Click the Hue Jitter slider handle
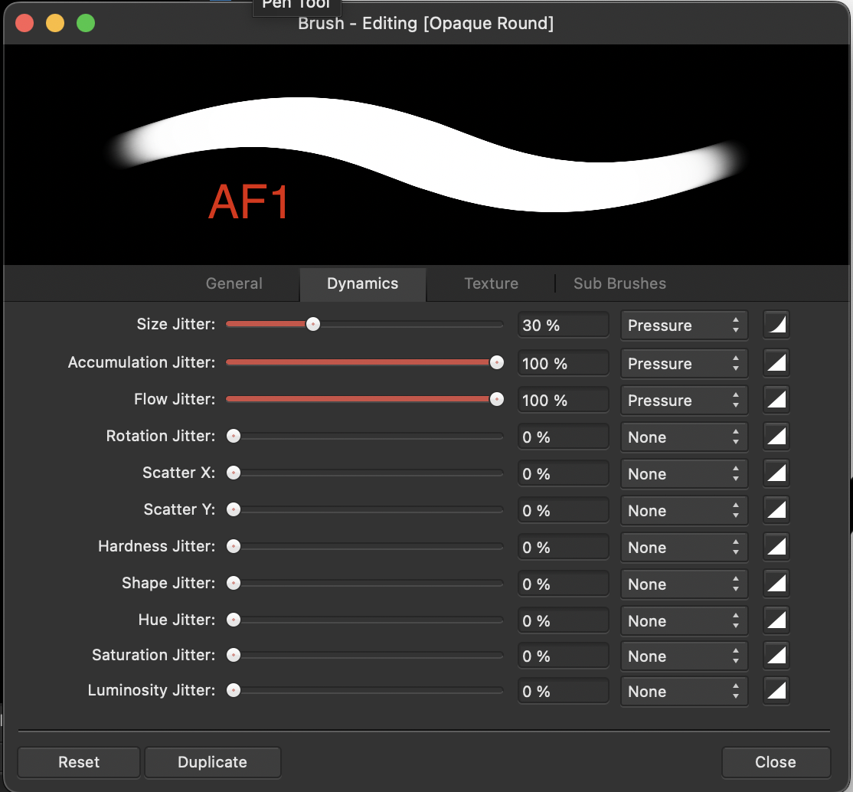The height and width of the screenshot is (792, 853). pyautogui.click(x=234, y=620)
